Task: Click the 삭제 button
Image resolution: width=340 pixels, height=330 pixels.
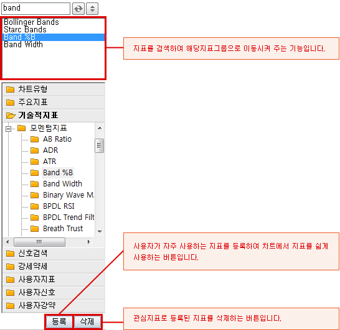Action: pos(87,322)
